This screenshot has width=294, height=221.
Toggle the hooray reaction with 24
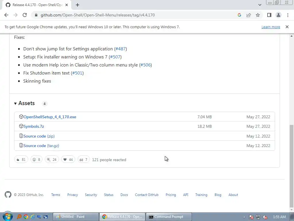(x=52, y=159)
